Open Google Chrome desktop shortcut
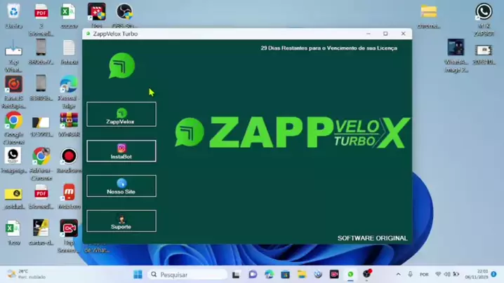This screenshot has height=283, width=504. [13, 122]
